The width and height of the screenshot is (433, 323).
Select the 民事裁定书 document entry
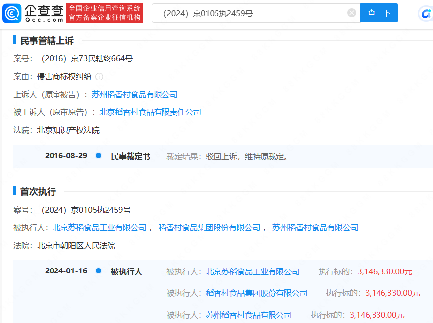pyautogui.click(x=130, y=156)
